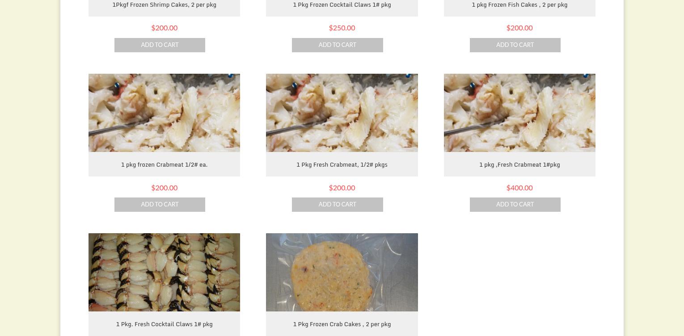
Task: Add Fresh Crabmeat 1#pkg to cart
Action: pos(515,205)
